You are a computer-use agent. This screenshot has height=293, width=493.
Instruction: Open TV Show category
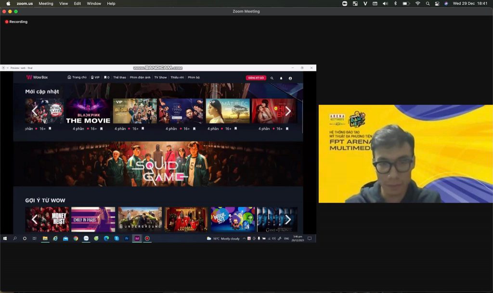[160, 77]
